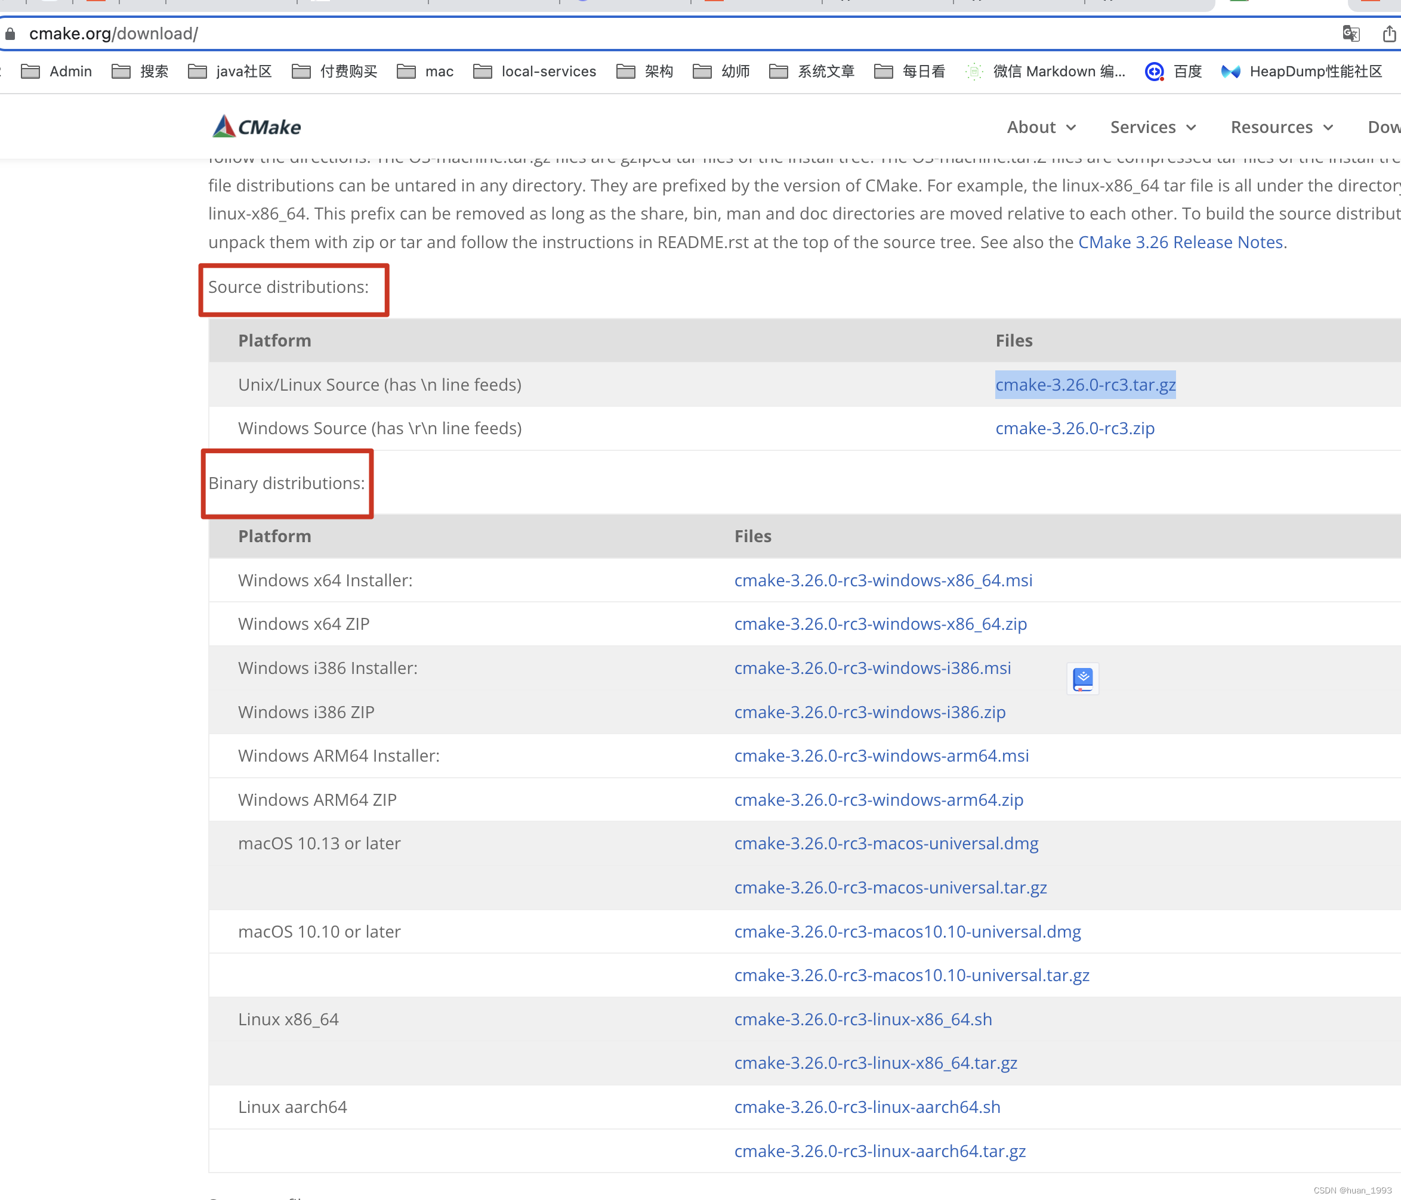Click the translate page icon in address bar
Screen dimensions: 1401x1200
pyautogui.click(x=1350, y=33)
